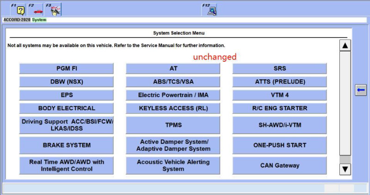The height and width of the screenshot is (195, 370).
Task: Choose ATTS (PRELUDE) system
Action: [280, 82]
